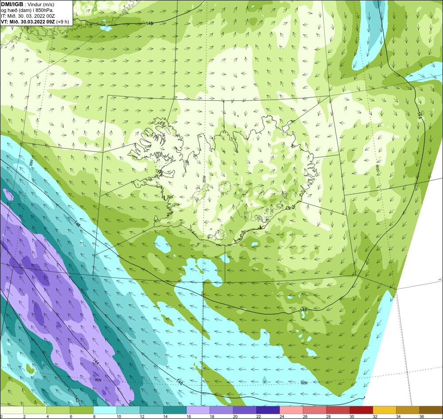Pick the 28–30 m/s red legend swatch
Viewport: 443px width, 419px height.
tap(338, 410)
